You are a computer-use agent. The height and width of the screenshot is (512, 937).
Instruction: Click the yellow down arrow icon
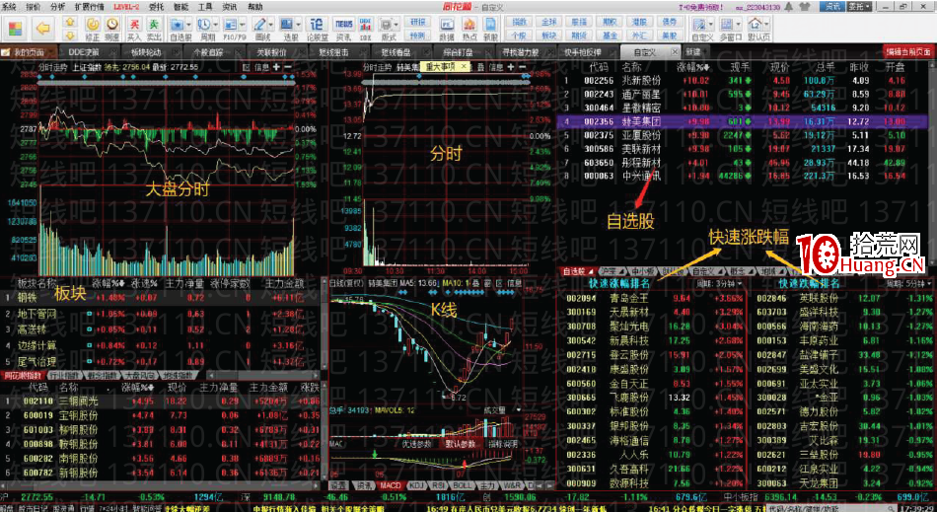click(70, 35)
